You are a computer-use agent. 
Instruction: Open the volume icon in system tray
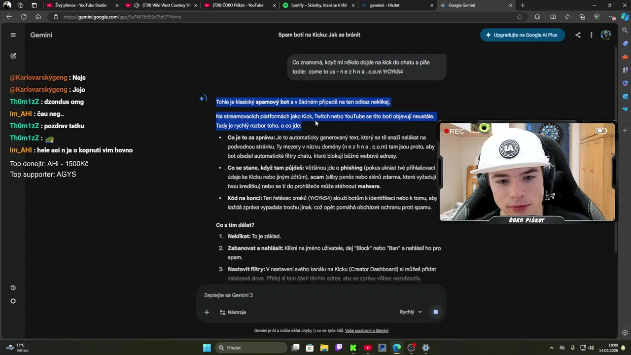(x=591, y=348)
